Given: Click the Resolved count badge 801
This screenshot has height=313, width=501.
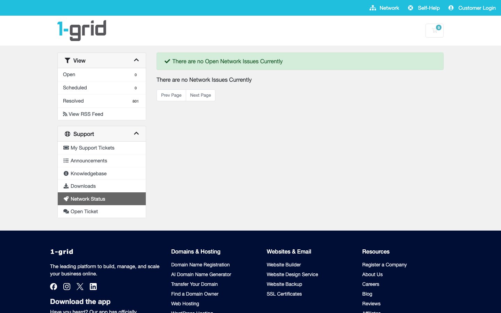Looking at the screenshot, I should tap(136, 101).
